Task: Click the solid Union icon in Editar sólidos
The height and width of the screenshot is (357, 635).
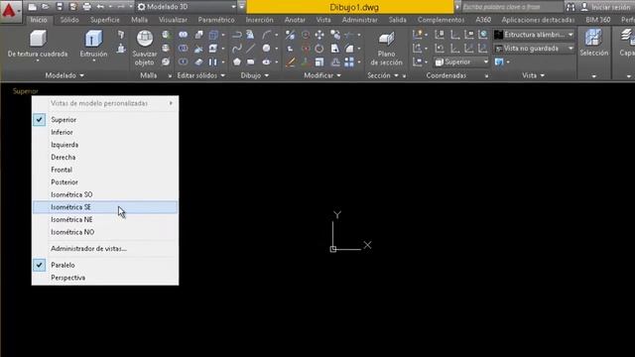Action: click(183, 35)
